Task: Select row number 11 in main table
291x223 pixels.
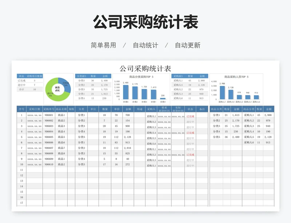Action: [21, 170]
